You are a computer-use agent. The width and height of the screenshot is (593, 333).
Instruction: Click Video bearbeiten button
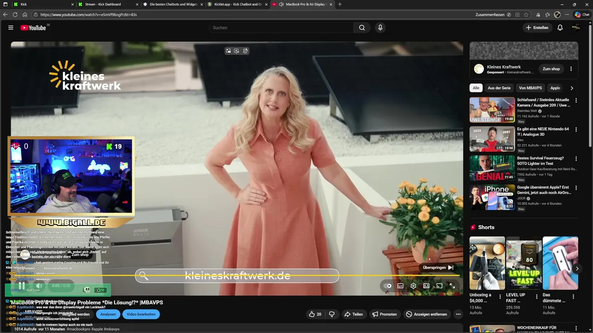(141, 314)
